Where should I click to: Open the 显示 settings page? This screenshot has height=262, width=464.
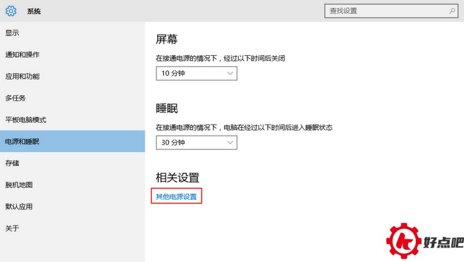click(12, 32)
